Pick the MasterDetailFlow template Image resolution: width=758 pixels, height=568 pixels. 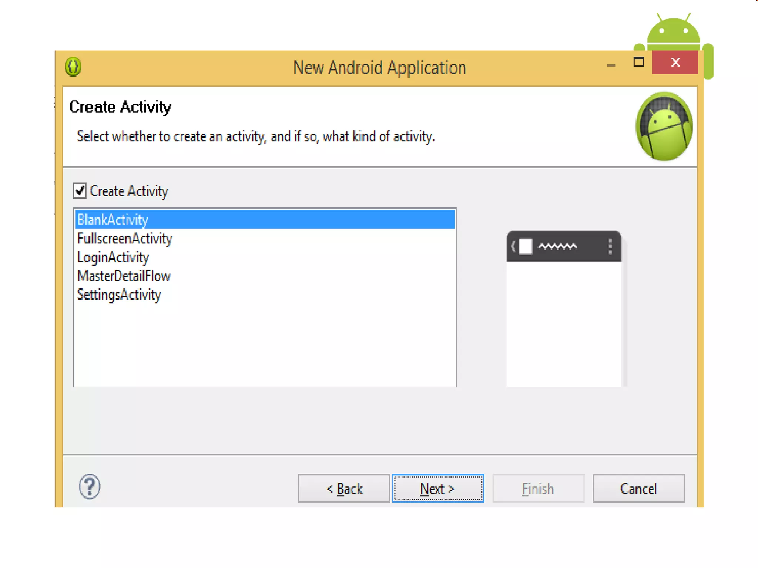click(124, 276)
